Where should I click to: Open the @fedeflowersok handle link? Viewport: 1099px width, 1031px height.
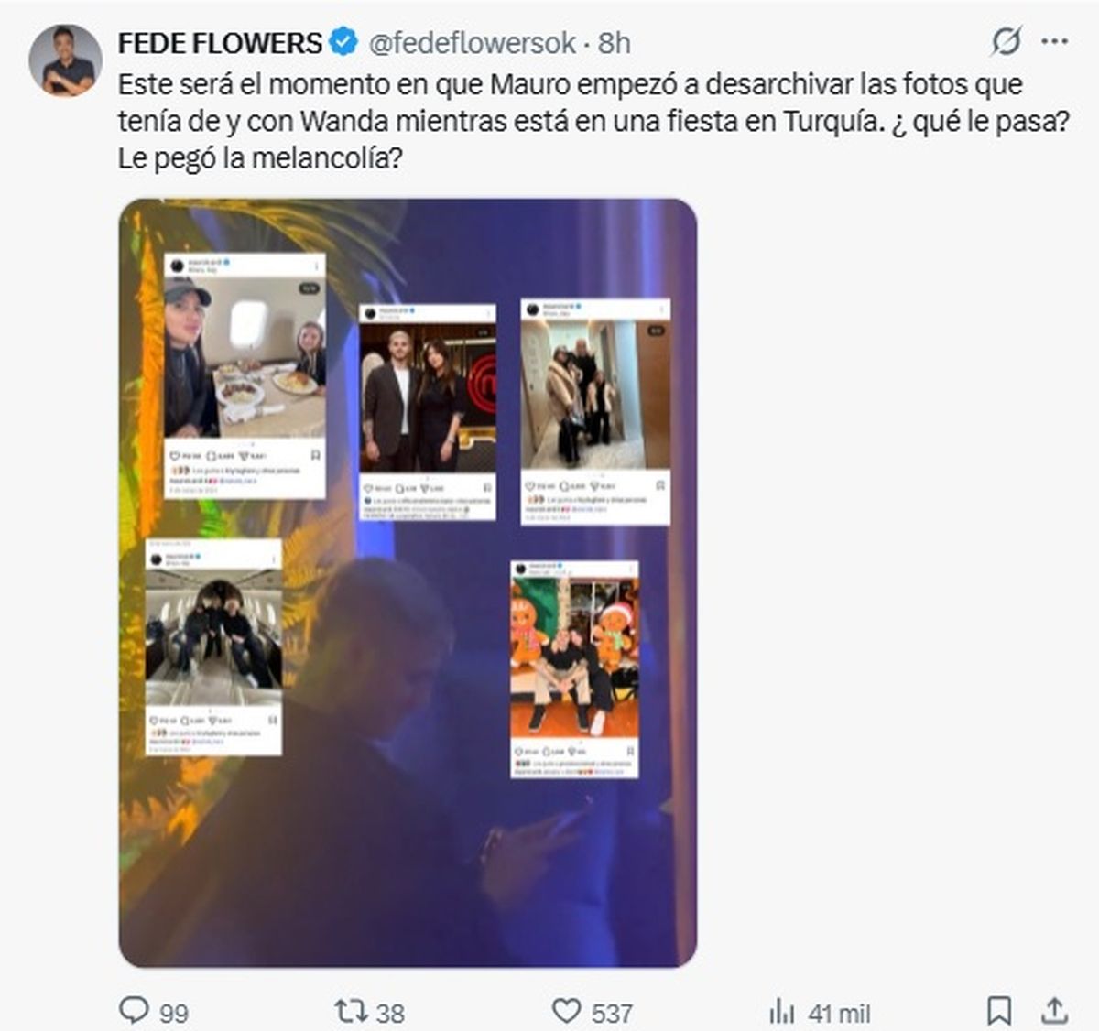(x=472, y=42)
